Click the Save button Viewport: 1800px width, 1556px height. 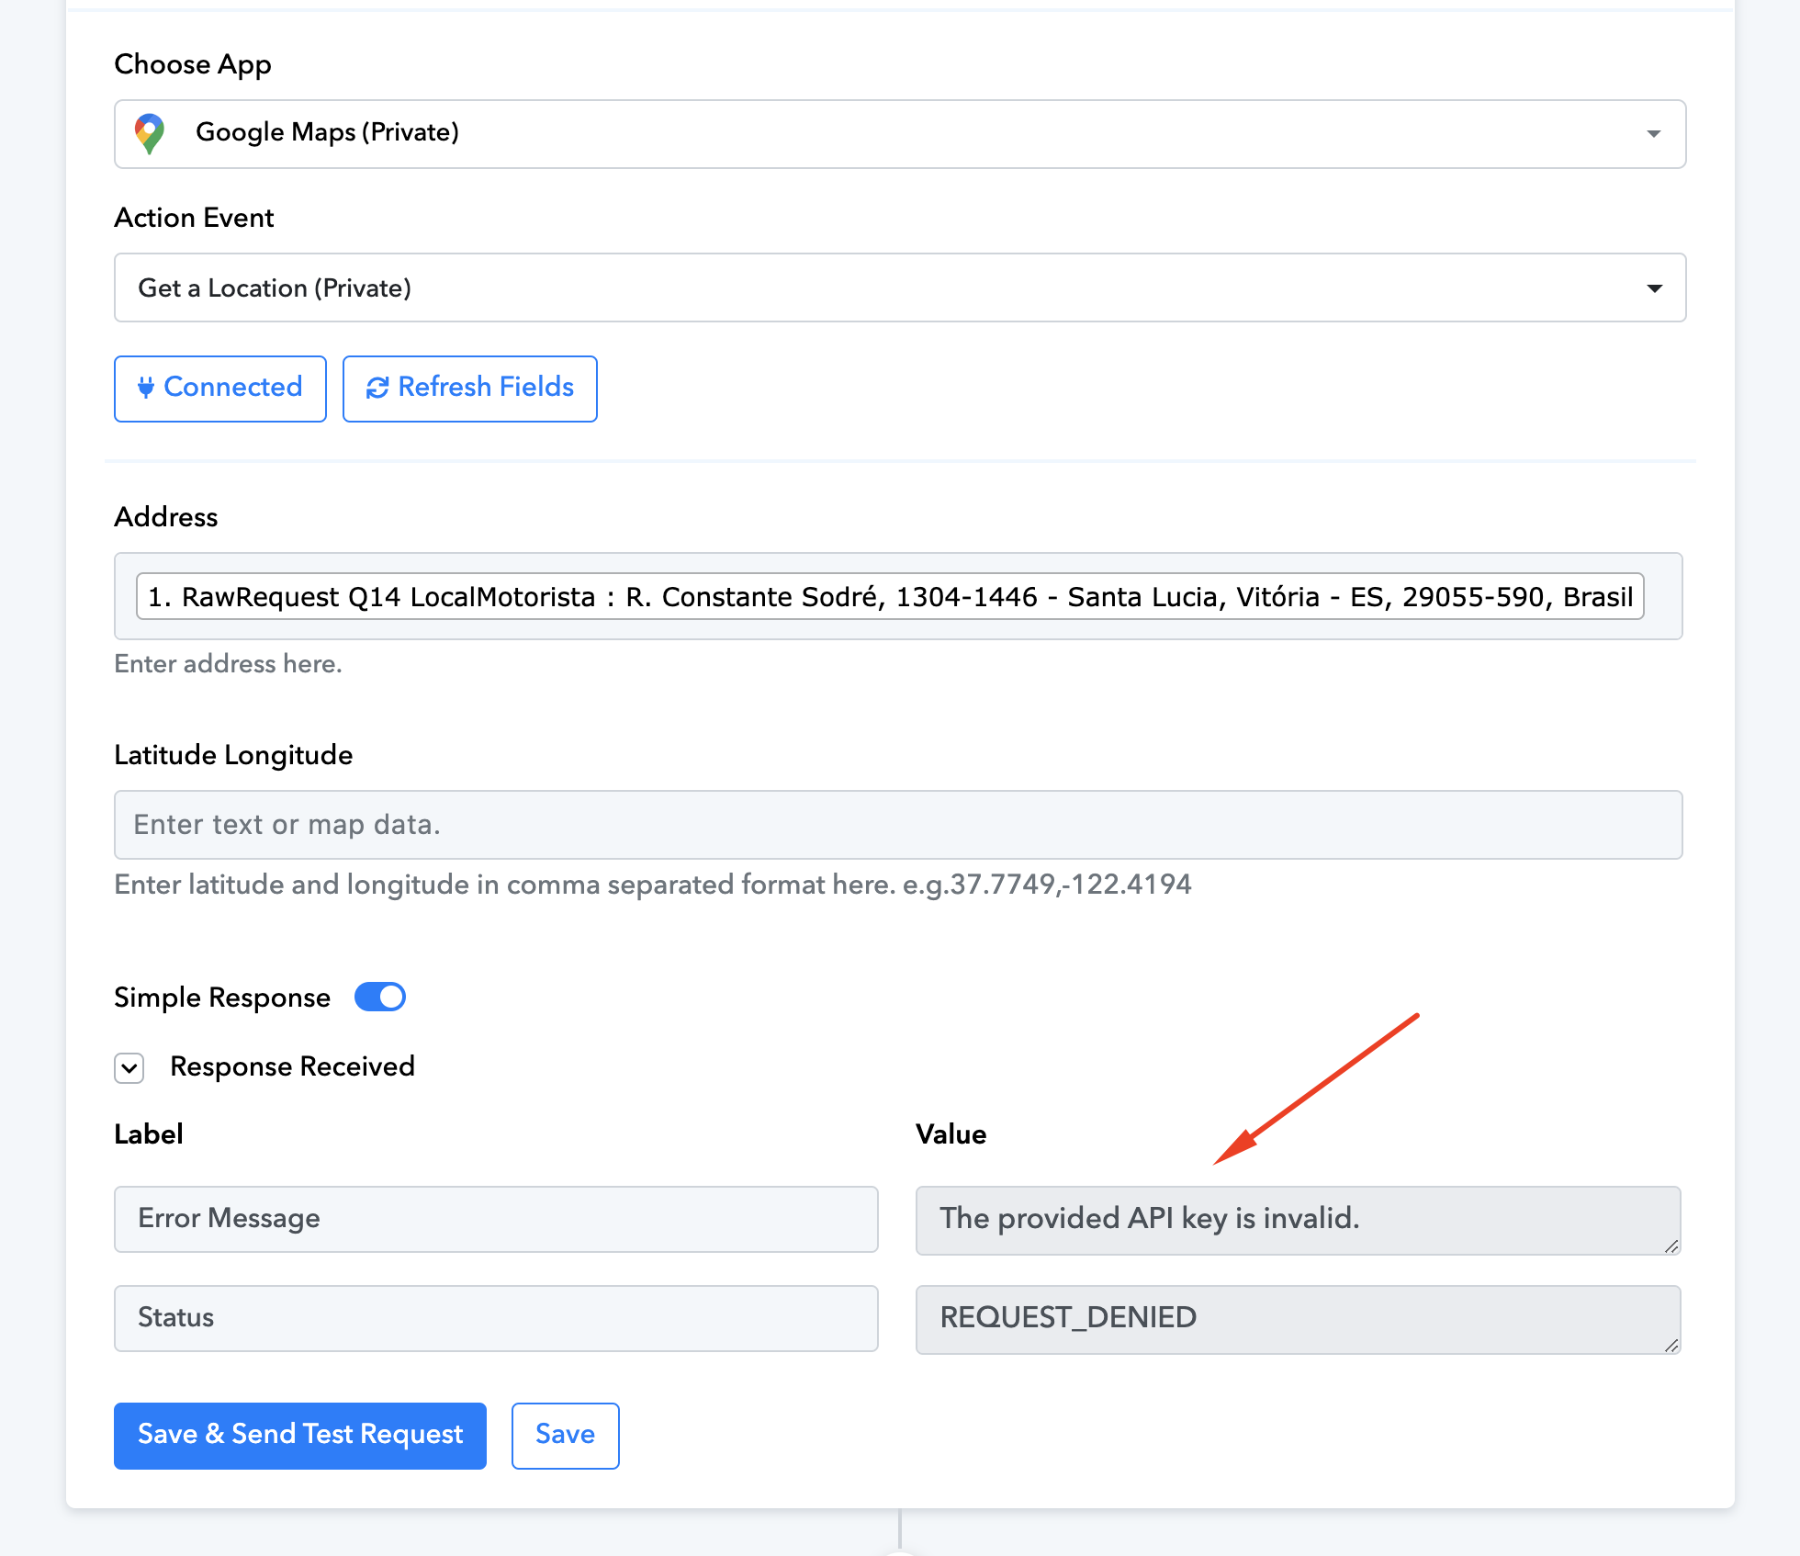(566, 1436)
